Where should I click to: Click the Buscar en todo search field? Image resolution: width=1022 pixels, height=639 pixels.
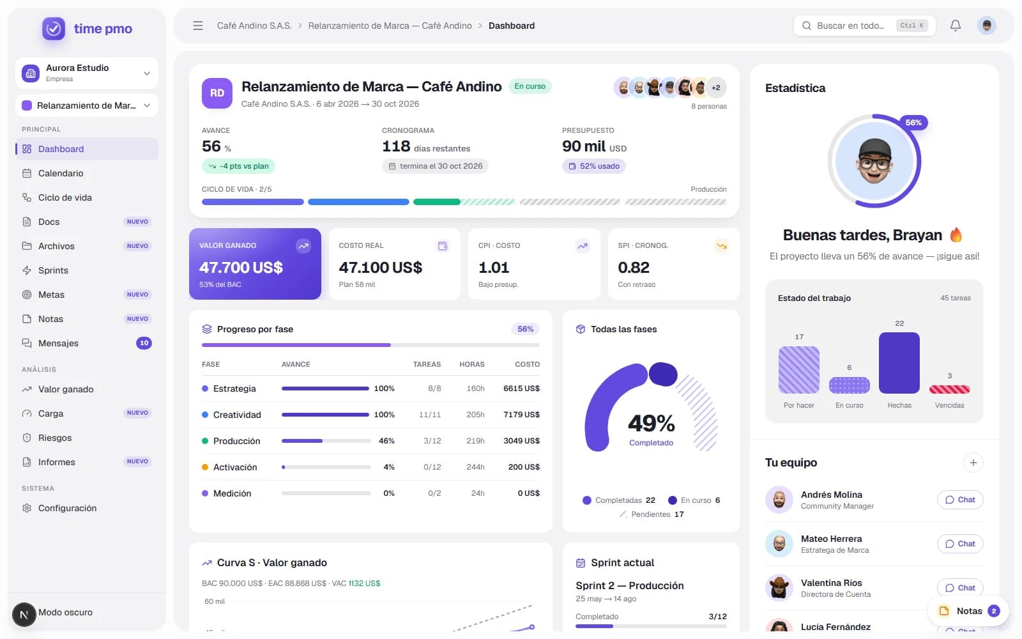point(865,26)
